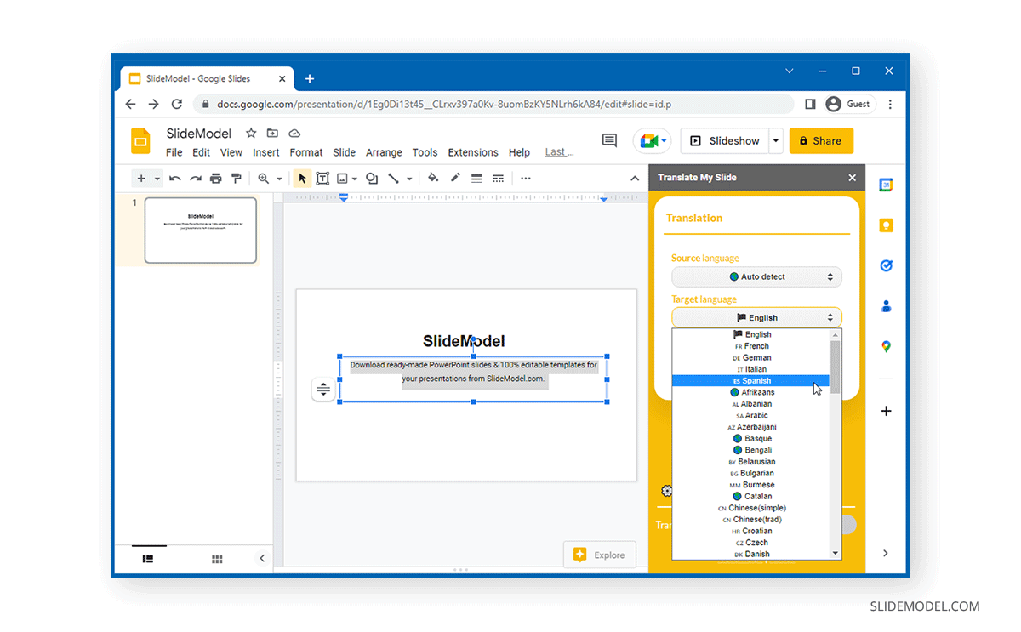Close the Translate My Slide panel
This screenshot has width=1021, height=632.
(x=852, y=178)
